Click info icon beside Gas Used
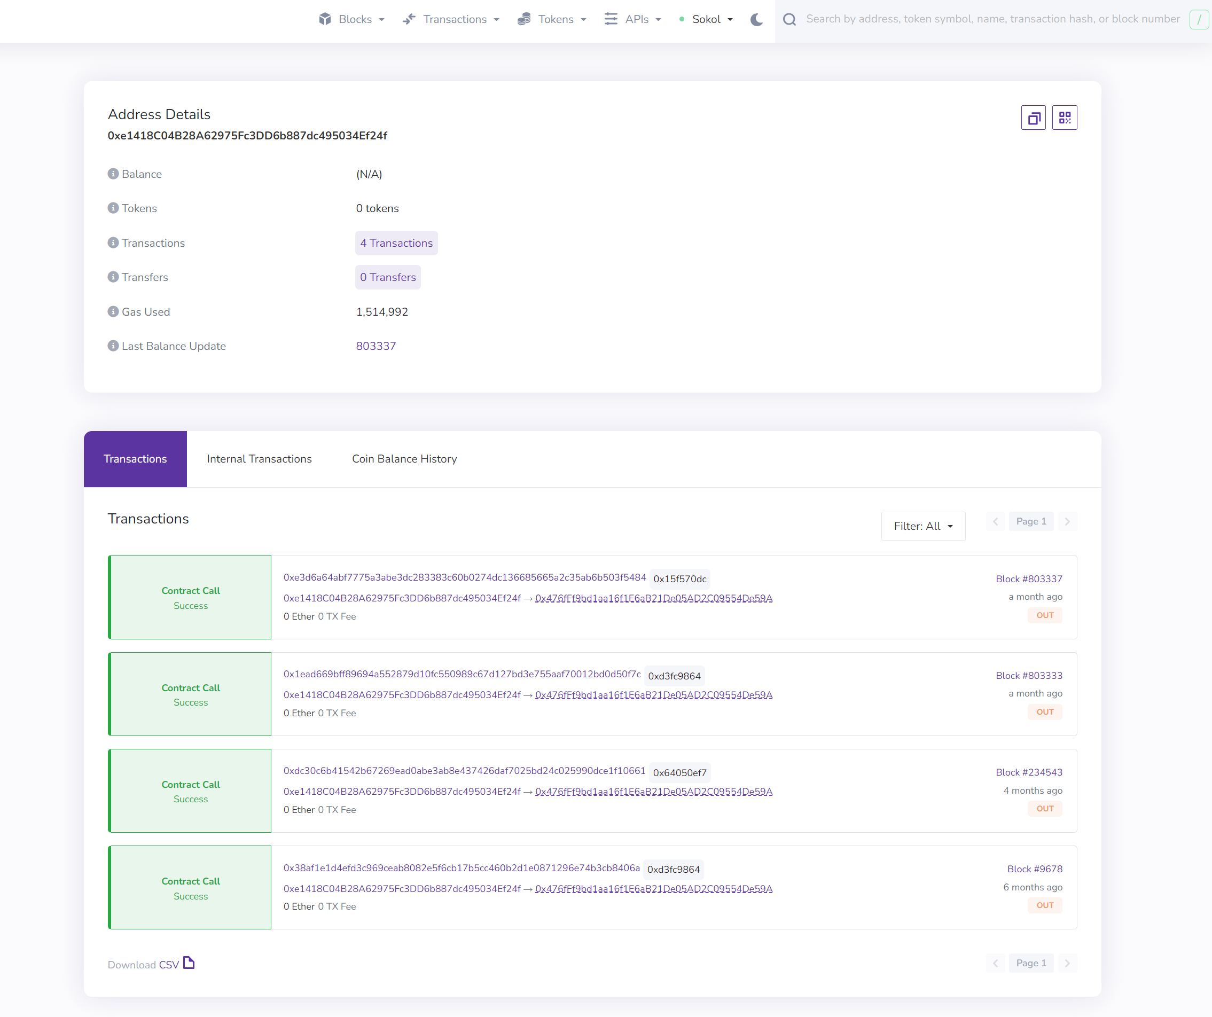Screen dimensions: 1212x1017 113,312
